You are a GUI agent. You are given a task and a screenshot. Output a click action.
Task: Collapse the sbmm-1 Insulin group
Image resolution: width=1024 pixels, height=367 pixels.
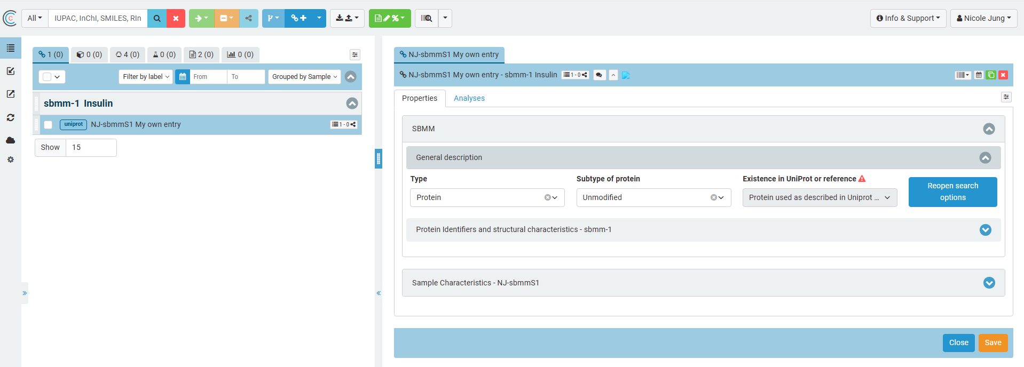[352, 103]
